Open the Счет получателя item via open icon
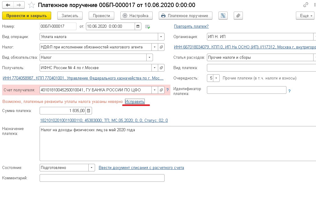The height and width of the screenshot is (204, 316). point(161,90)
